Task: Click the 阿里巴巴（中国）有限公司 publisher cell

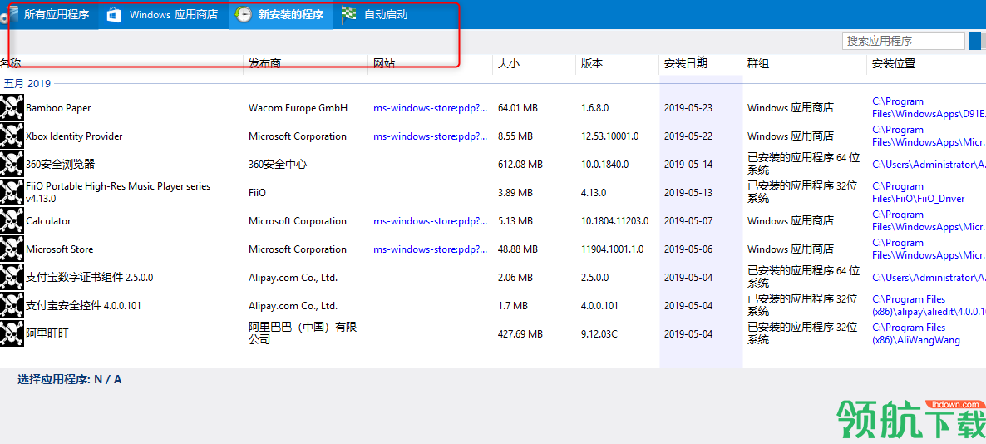Action: coord(303,334)
